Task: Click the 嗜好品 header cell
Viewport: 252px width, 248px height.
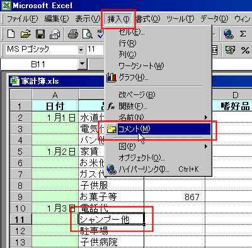Action: coord(232,106)
